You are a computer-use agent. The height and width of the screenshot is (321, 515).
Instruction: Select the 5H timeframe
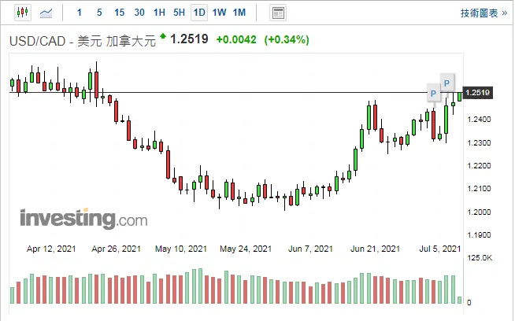(180, 13)
